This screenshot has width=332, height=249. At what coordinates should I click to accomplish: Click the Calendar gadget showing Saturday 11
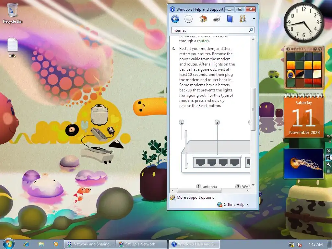pyautogui.click(x=304, y=116)
